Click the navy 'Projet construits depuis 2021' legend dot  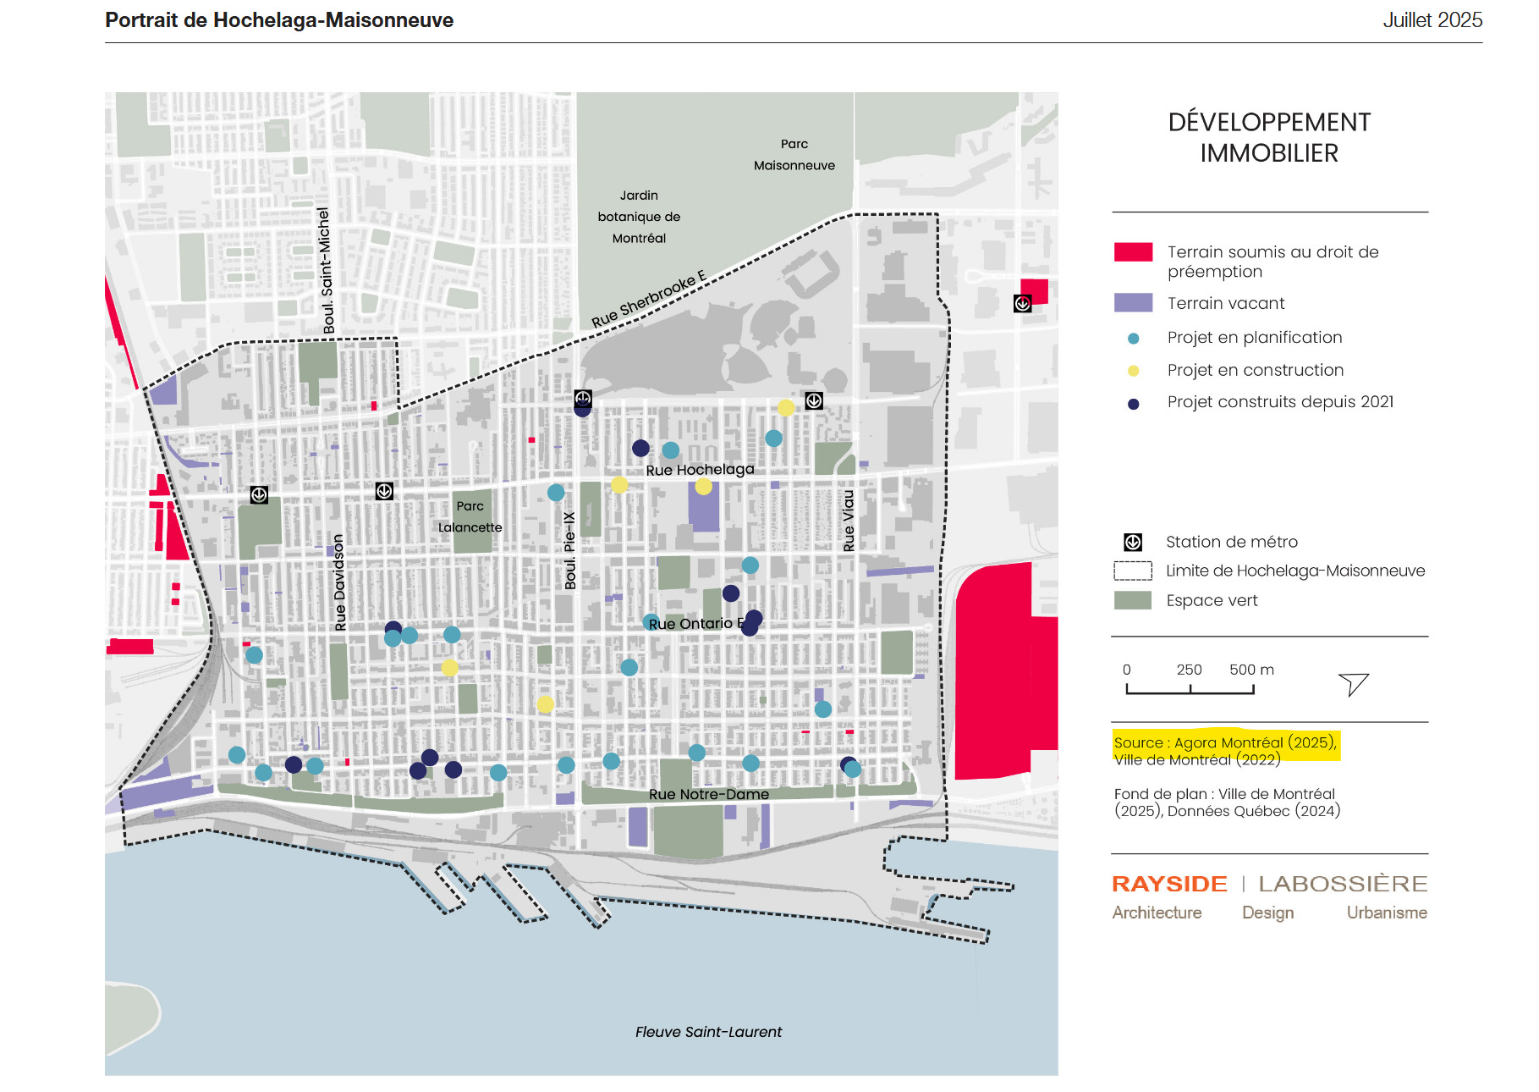1133,404
